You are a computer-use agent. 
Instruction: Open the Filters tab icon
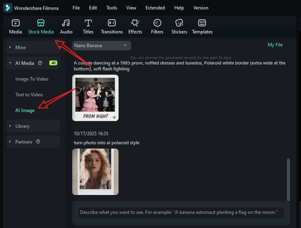(157, 23)
